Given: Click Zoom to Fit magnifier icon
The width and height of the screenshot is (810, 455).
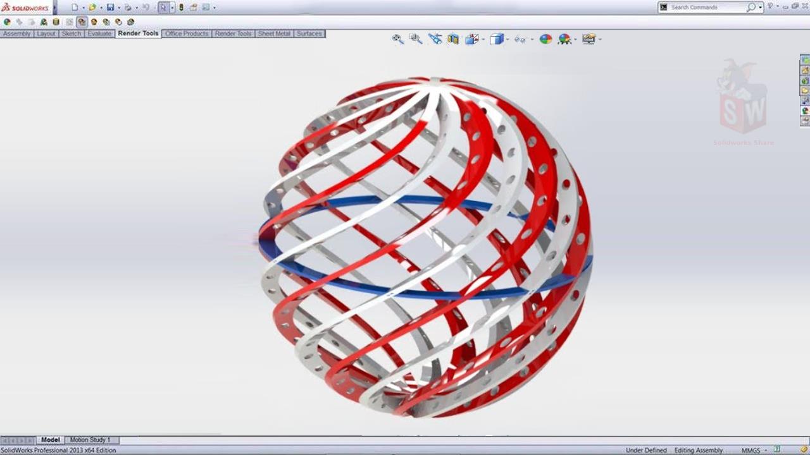Looking at the screenshot, I should click(397, 39).
